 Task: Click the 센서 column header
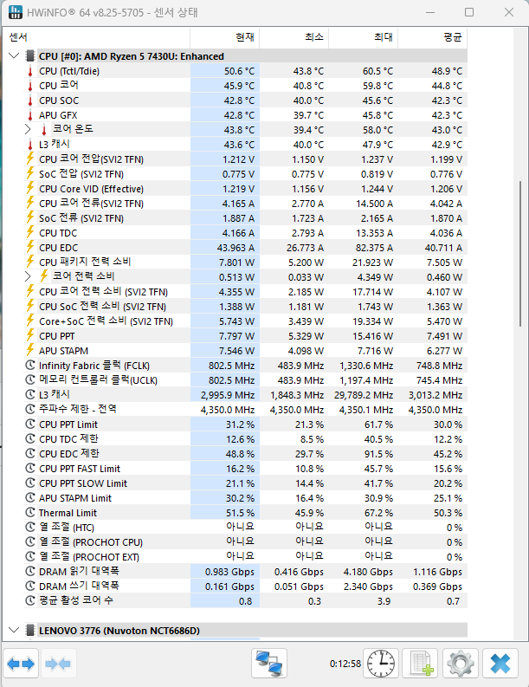(x=96, y=37)
